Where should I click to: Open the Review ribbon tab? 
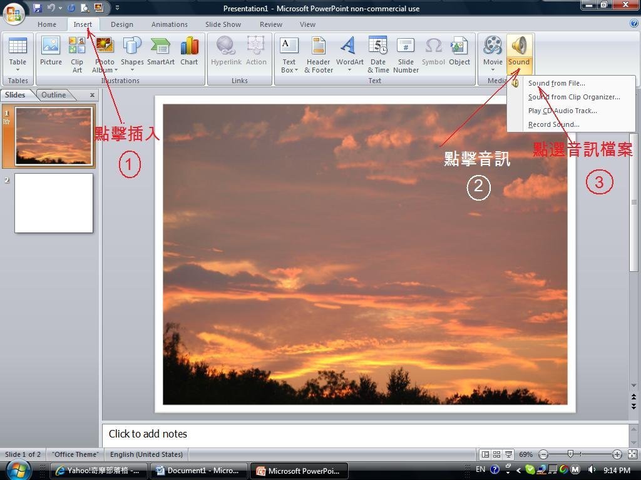[271, 24]
